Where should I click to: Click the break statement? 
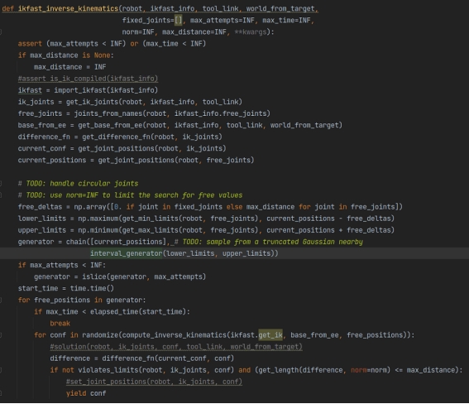pos(60,324)
